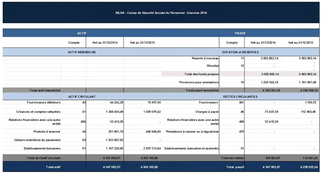Select the PASSIF section header

coord(240,33)
